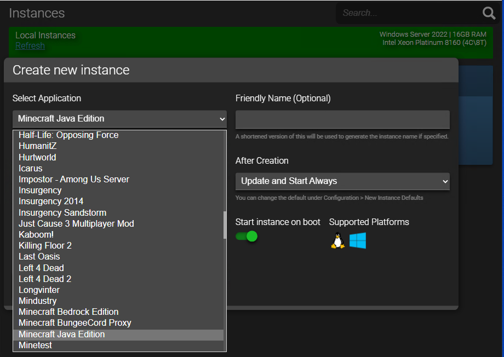Open the Select Application dropdown
Viewport: 504px width, 357px height.
coord(119,119)
